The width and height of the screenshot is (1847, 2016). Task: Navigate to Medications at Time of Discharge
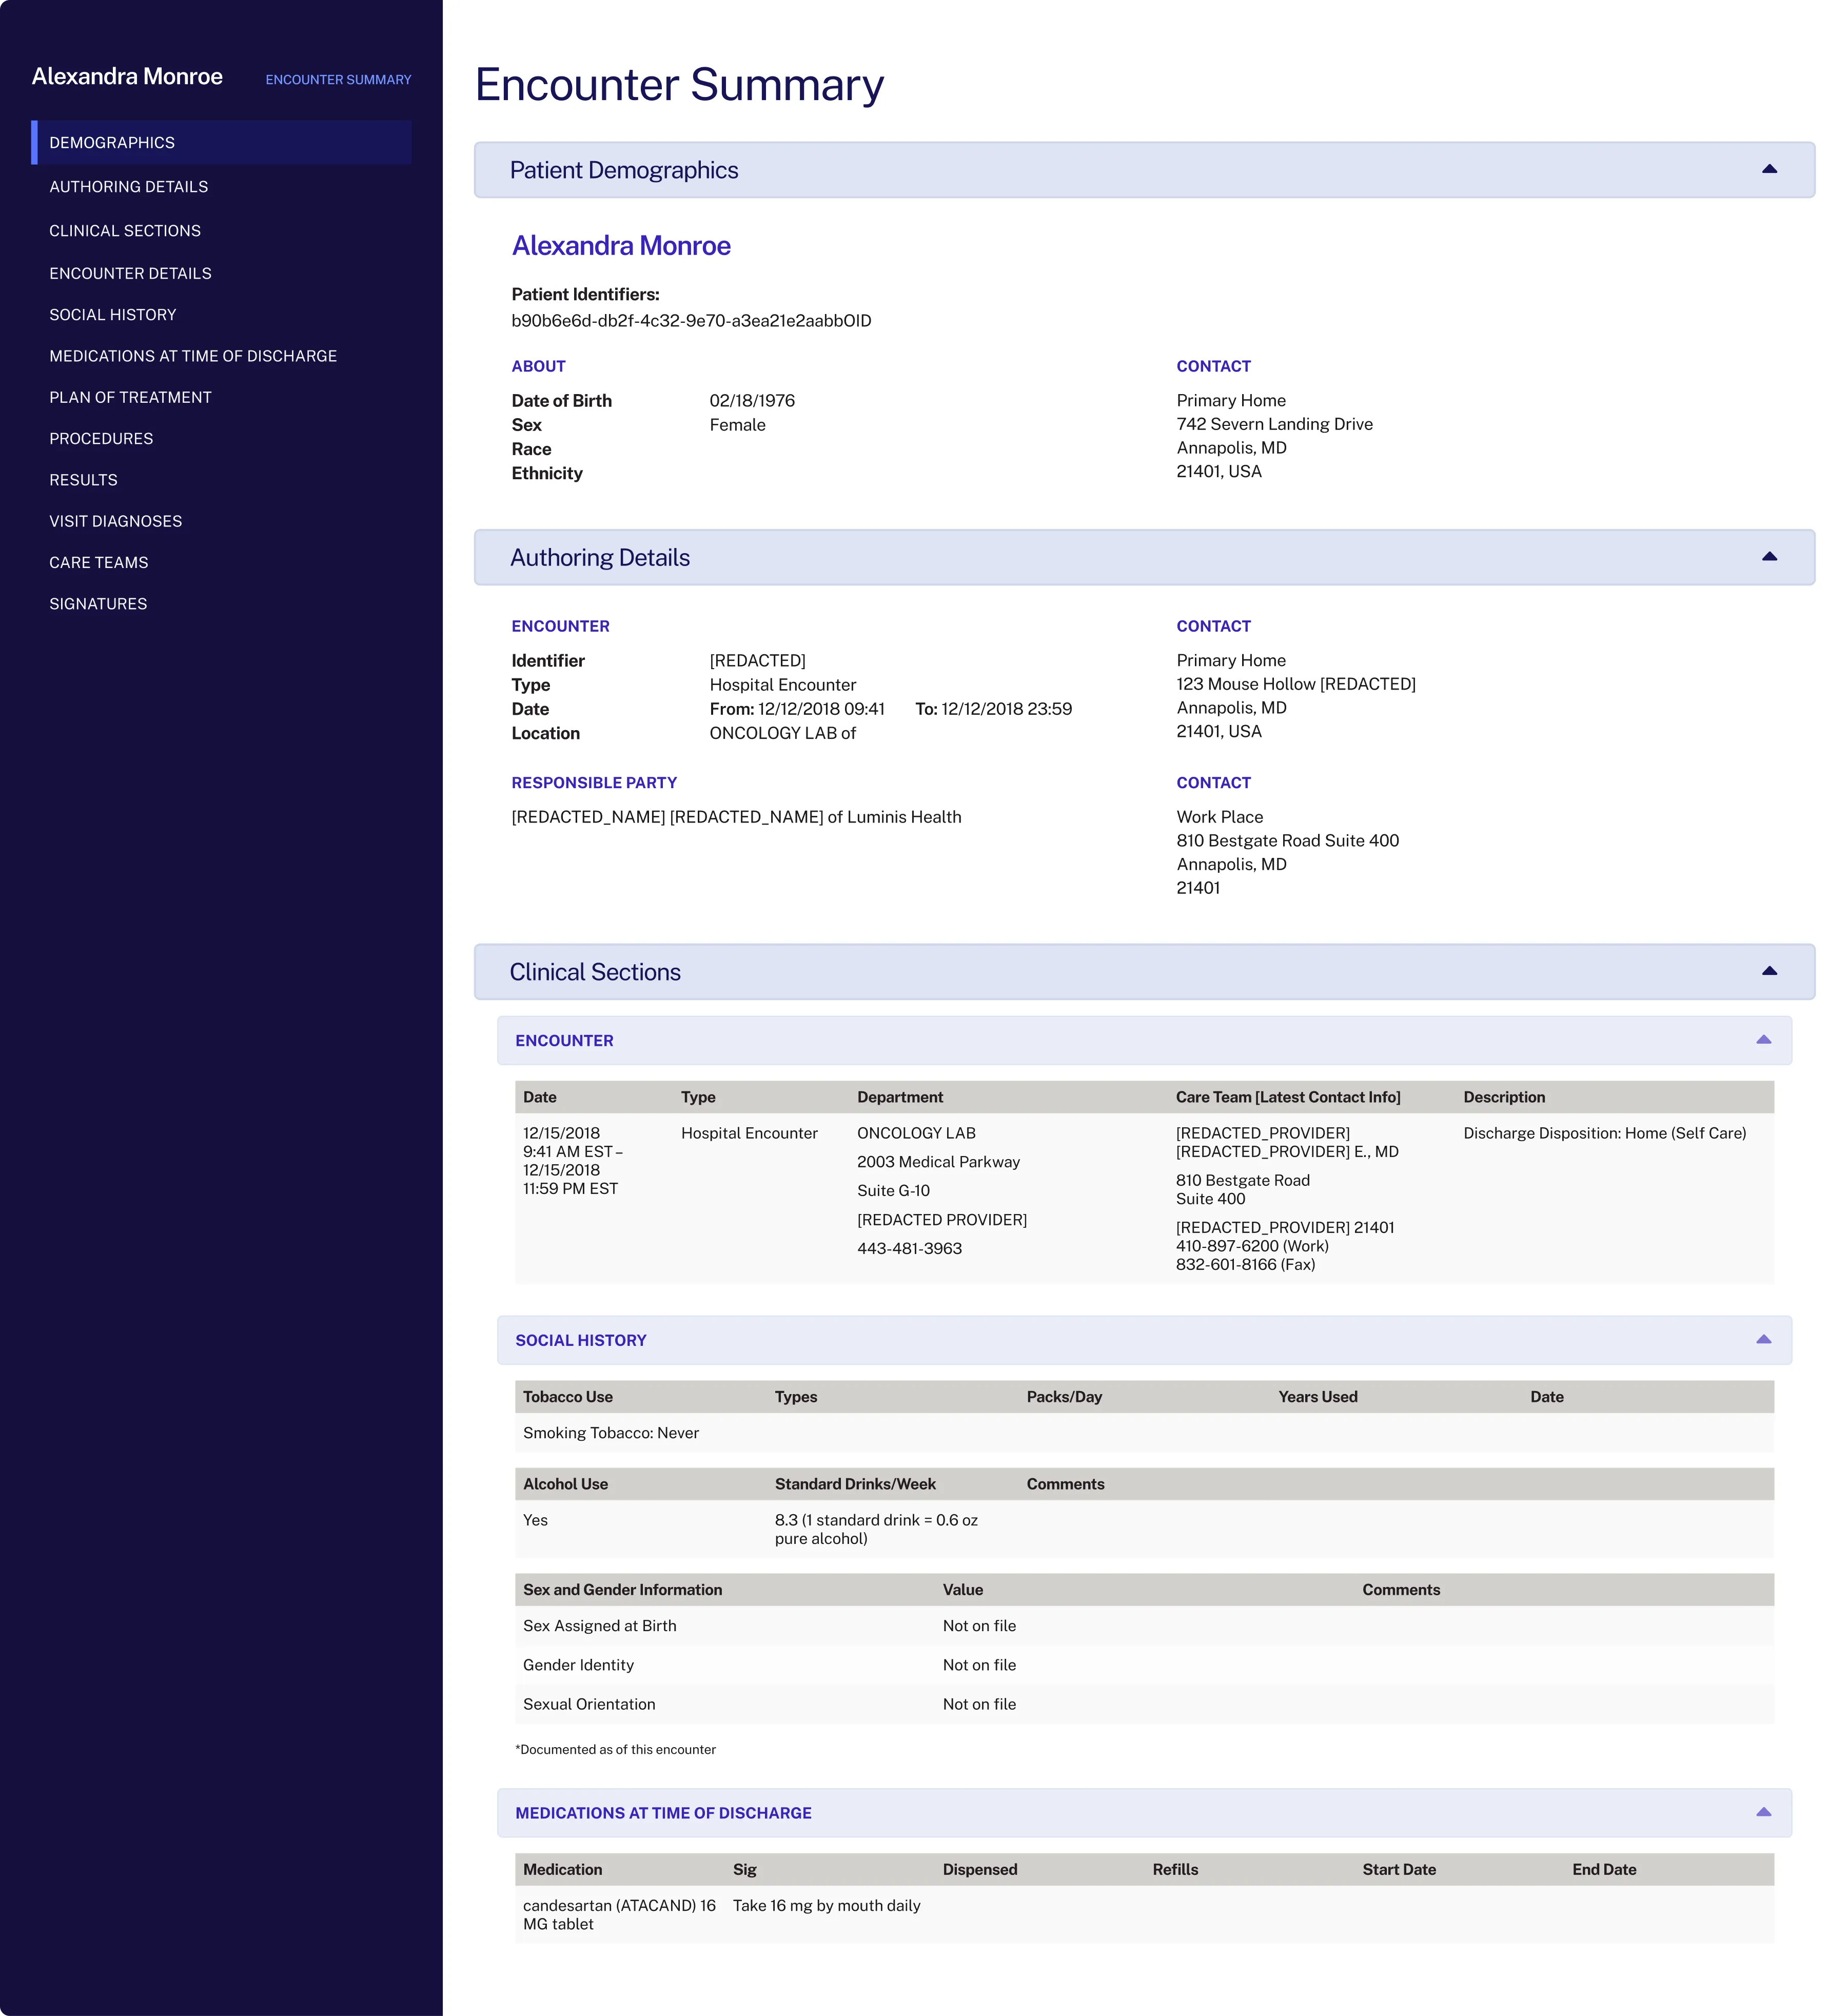coord(193,356)
